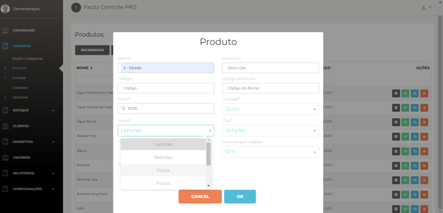Click the dark book icon for Batata Frita
Image resolution: width=443 pixels, height=213 pixels.
click(x=396, y=136)
